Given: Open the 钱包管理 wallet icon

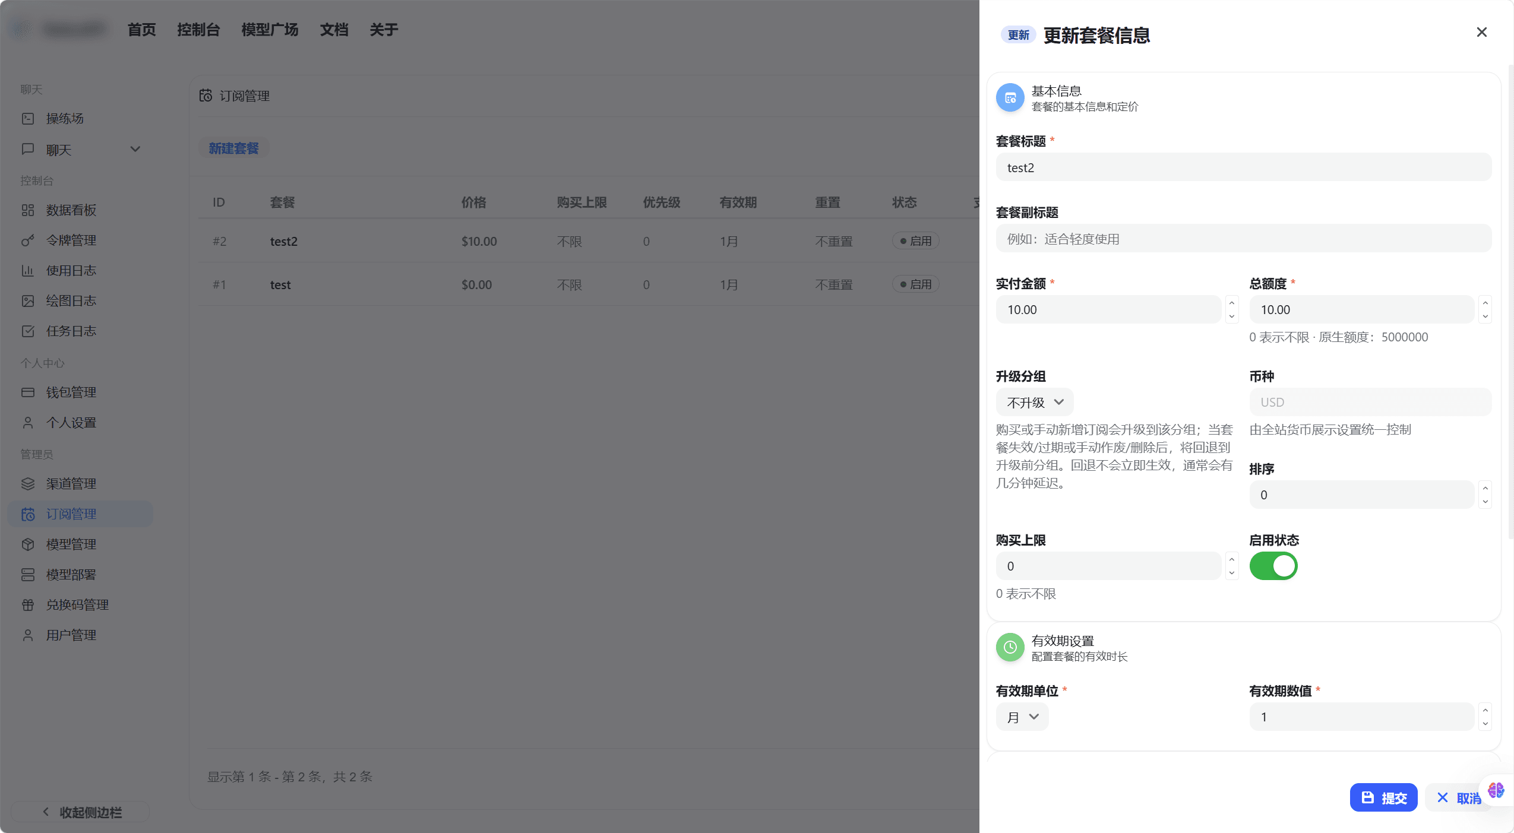Looking at the screenshot, I should coord(29,392).
